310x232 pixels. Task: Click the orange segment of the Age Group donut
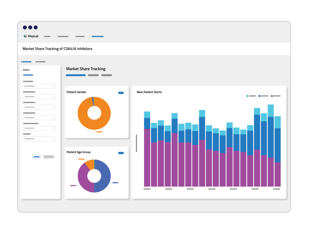(91, 164)
